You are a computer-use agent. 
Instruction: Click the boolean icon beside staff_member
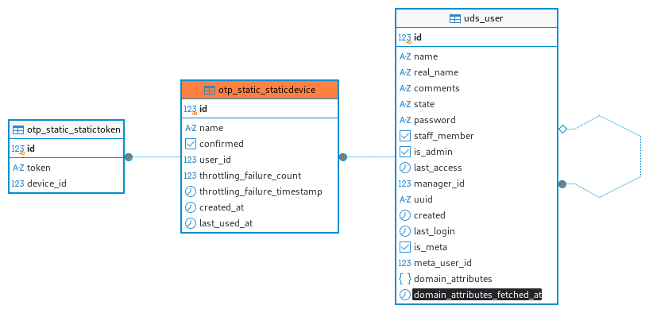(x=405, y=136)
